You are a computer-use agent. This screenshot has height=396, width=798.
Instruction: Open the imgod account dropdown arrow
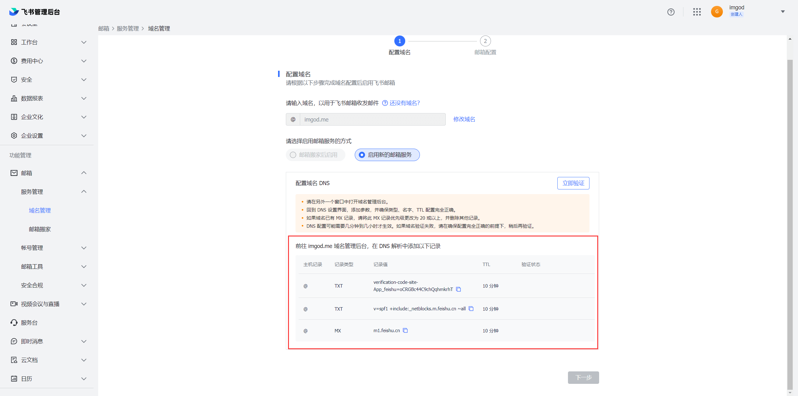[783, 12]
